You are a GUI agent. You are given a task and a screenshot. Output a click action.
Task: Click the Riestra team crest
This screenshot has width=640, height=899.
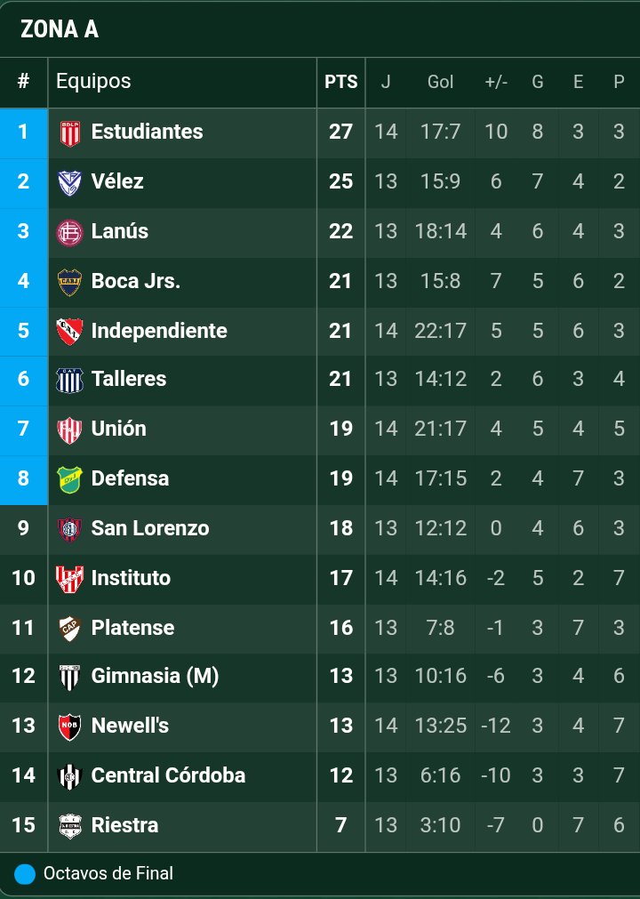[69, 826]
